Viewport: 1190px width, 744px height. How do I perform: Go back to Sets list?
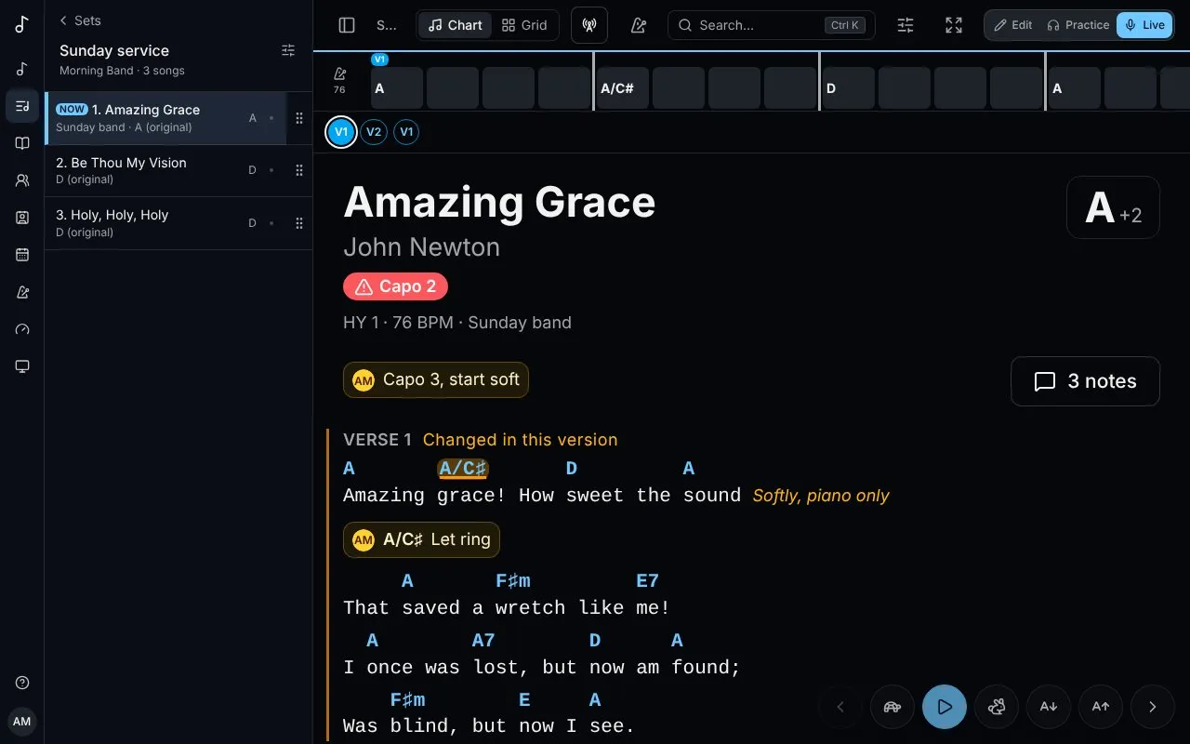pos(80,20)
